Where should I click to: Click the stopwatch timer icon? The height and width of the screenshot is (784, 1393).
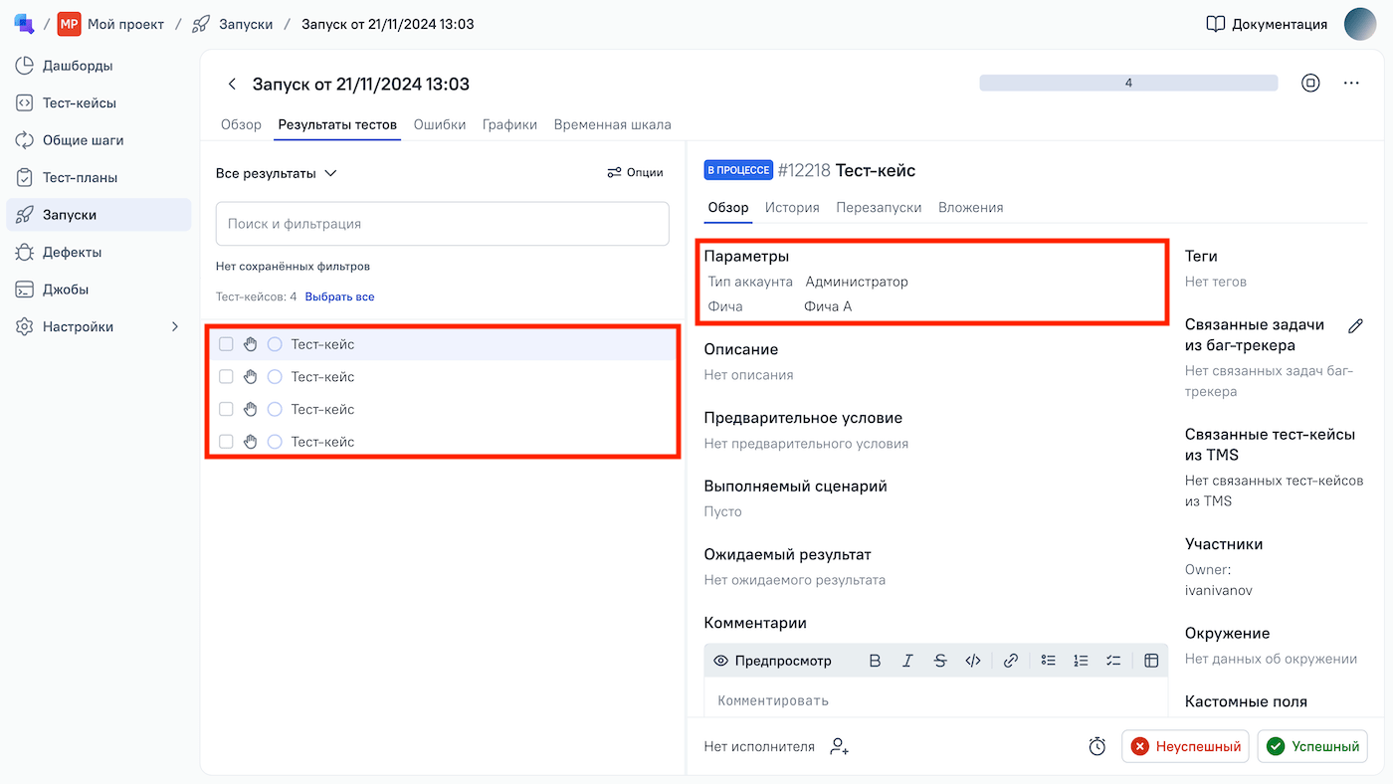pyautogui.click(x=1096, y=746)
